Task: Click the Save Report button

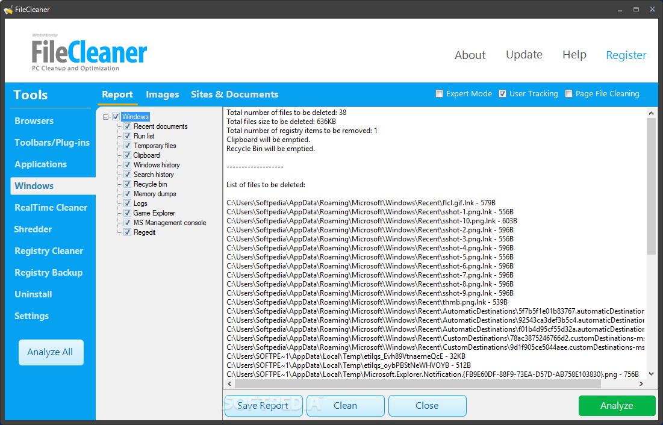Action: tap(263, 406)
